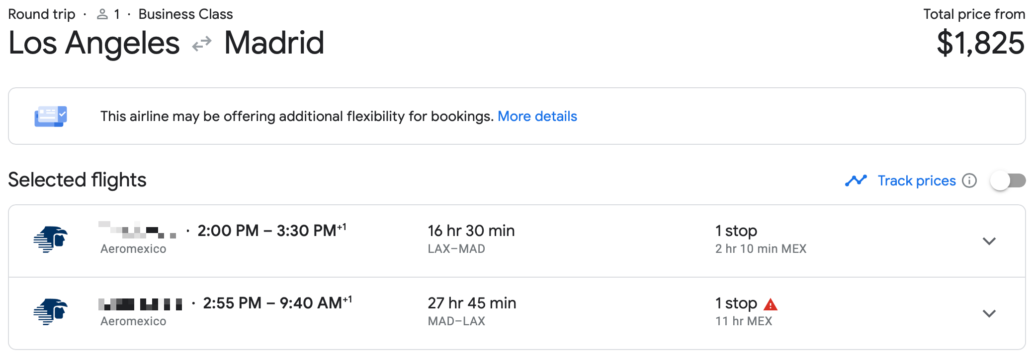Expand details for the 2:55 PM return flight
1034x355 pixels.
[989, 314]
